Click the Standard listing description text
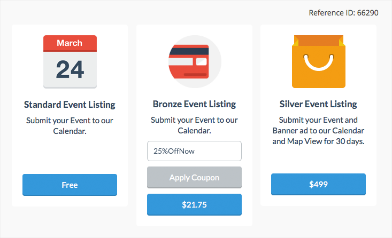The image size is (392, 238). pos(70,125)
